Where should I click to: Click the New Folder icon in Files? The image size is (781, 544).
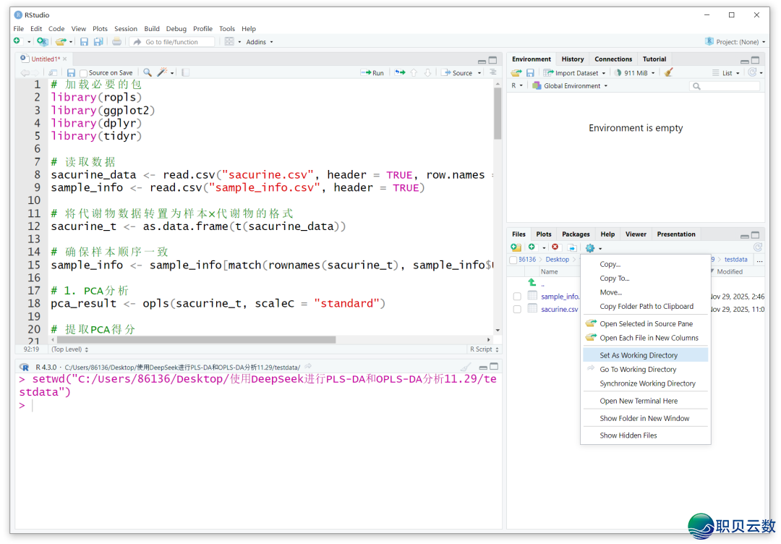(x=516, y=248)
